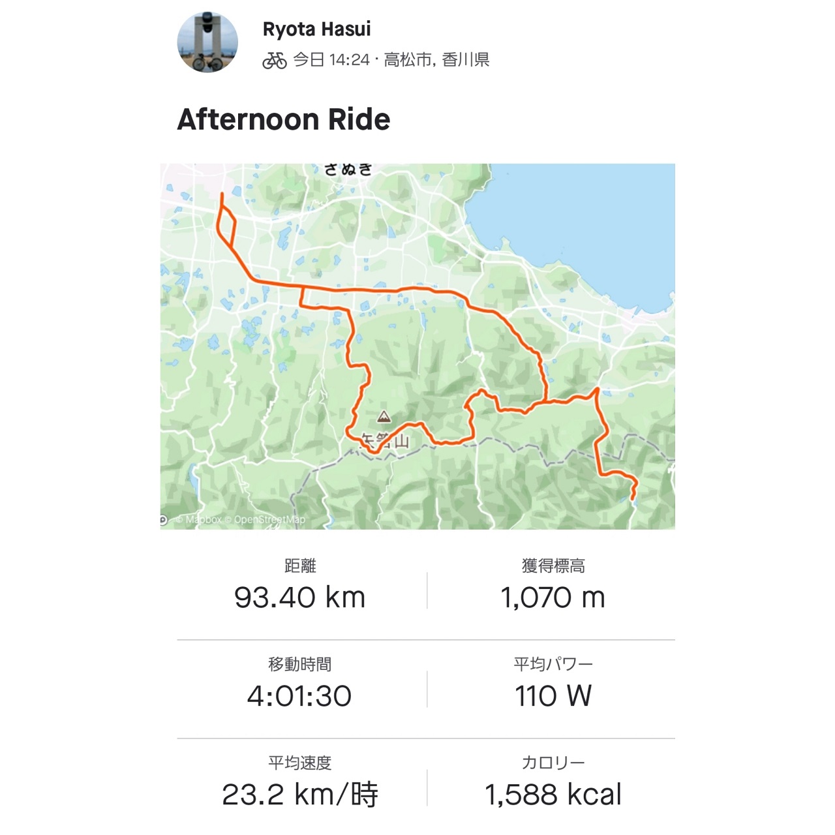
Task: Click the bicycle ride type icon
Action: pyautogui.click(x=275, y=61)
